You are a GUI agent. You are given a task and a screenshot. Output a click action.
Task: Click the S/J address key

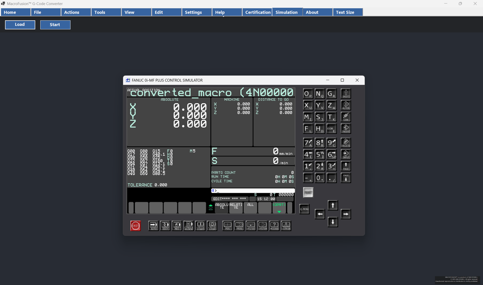coord(320,117)
